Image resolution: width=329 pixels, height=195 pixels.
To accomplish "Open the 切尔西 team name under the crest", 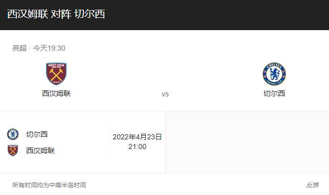I will click(x=274, y=93).
